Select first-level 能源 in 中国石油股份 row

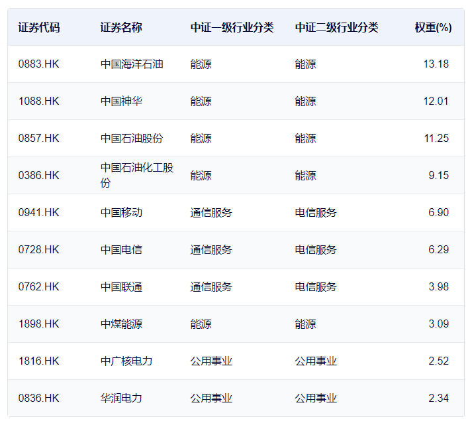(201, 138)
